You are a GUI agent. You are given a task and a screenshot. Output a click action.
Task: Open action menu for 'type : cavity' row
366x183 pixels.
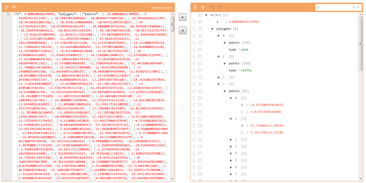click(200, 70)
